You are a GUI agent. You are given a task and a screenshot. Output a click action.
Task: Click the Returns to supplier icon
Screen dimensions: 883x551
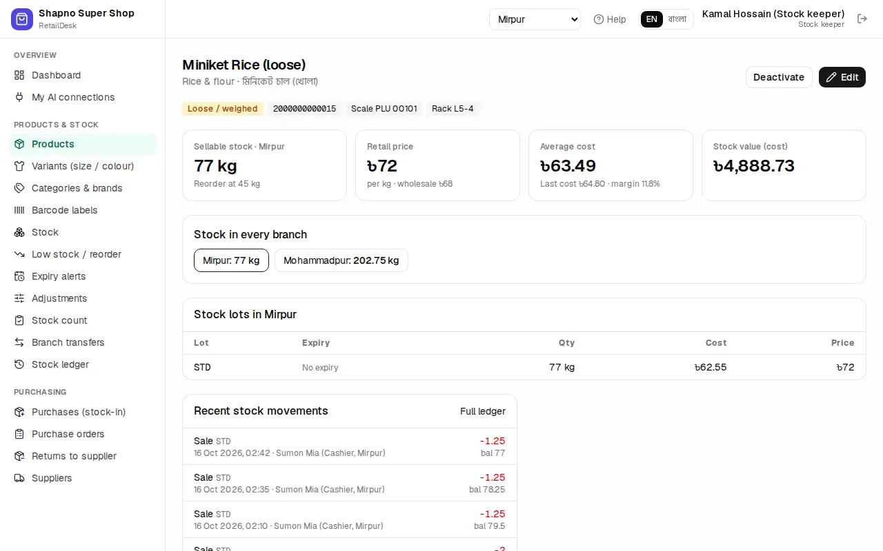click(x=19, y=456)
